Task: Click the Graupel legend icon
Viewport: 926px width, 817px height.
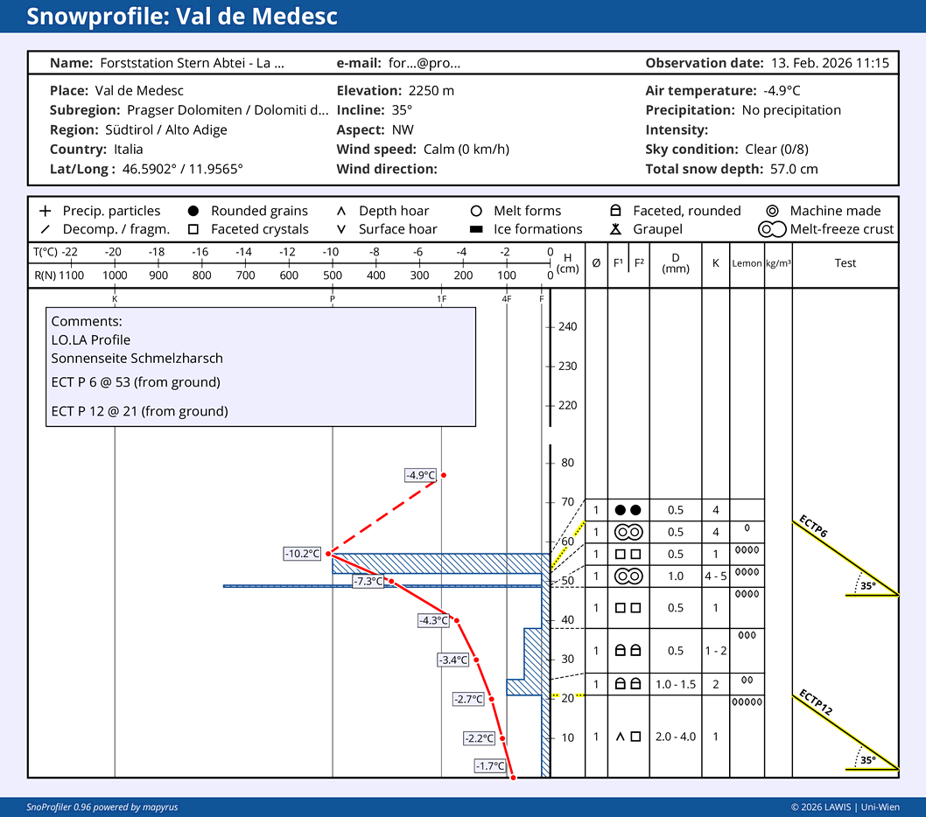Action: [x=616, y=230]
